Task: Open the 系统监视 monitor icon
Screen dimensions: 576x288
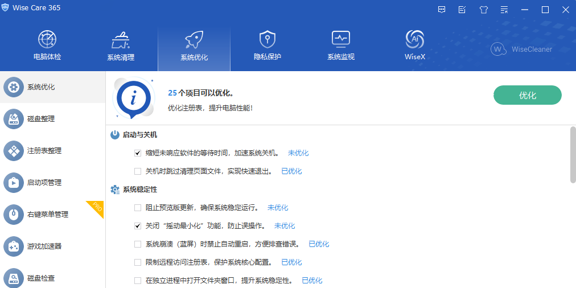Action: click(341, 39)
